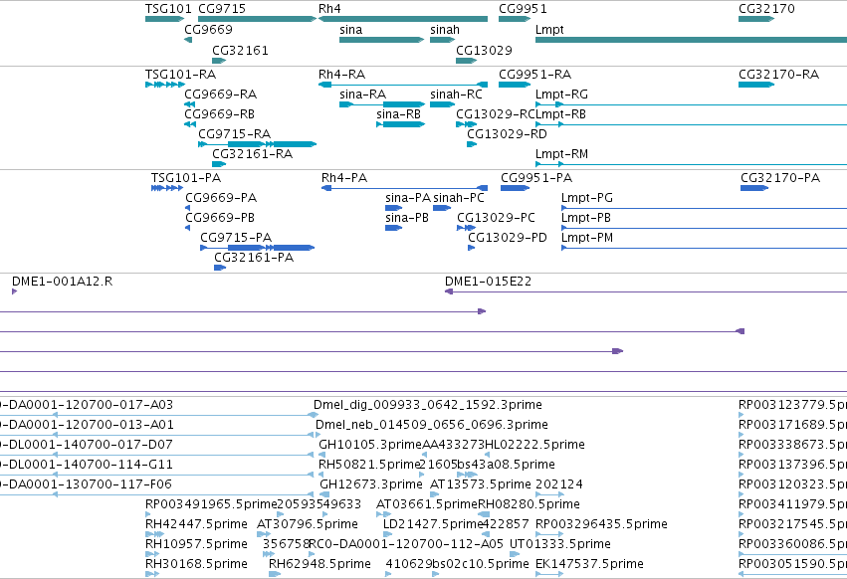
Task: Open EST Dmel_dig_009933_0642_1592.3prime
Action: tap(428, 405)
